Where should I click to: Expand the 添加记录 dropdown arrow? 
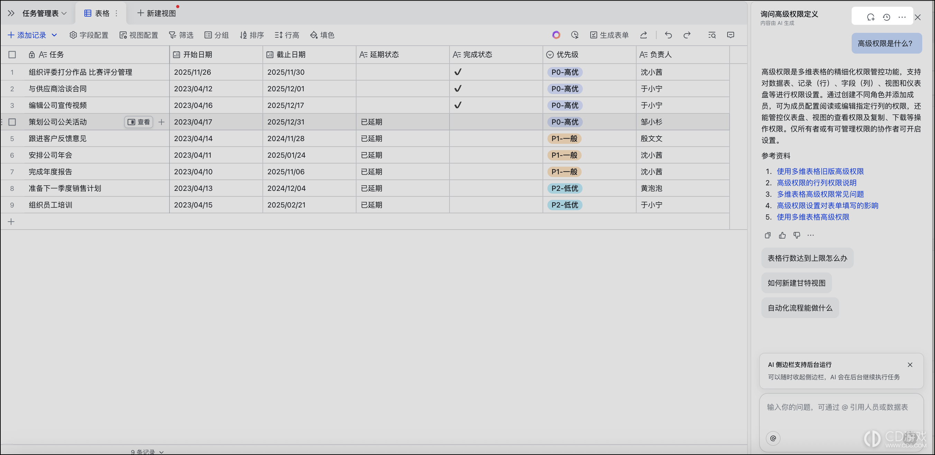tap(54, 35)
